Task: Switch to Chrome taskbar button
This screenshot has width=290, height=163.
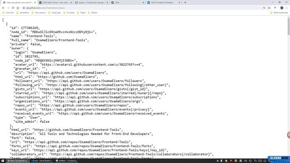Action: [x=18, y=161]
